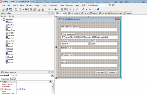Expand the LiveBindings property row
147x94 pixels.
click(1, 89)
